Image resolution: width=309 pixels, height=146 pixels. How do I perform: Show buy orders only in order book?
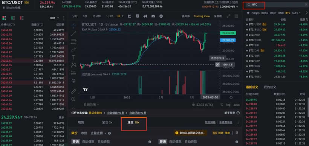pyautogui.click(x=13, y=18)
